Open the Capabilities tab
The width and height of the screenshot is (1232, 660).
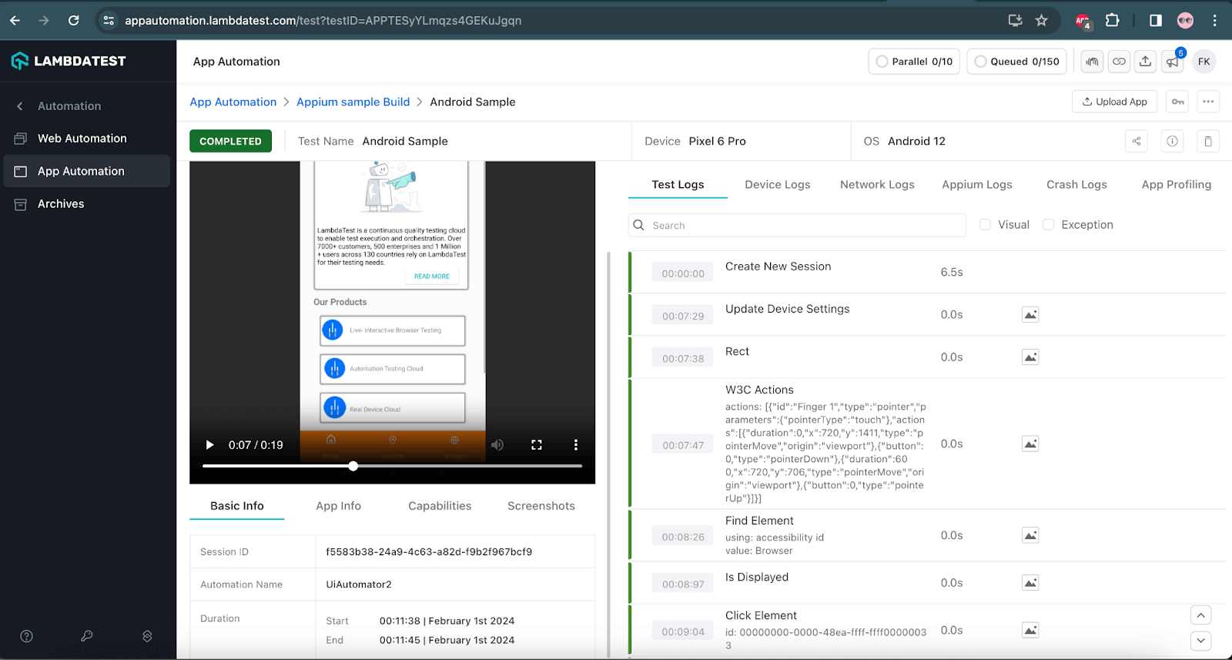(439, 506)
